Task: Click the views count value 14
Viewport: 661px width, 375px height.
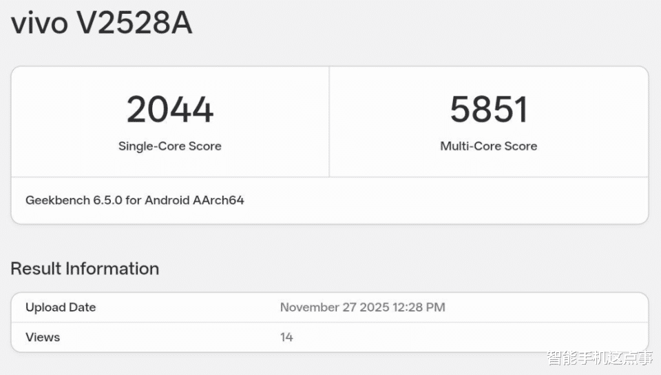Action: tap(286, 337)
